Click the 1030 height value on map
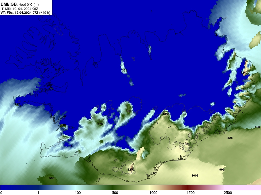 166,114
